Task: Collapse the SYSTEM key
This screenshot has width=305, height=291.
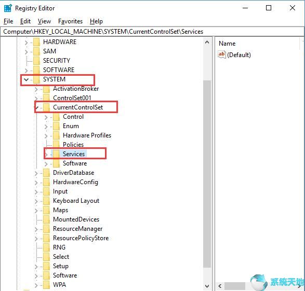Action: 26,79
